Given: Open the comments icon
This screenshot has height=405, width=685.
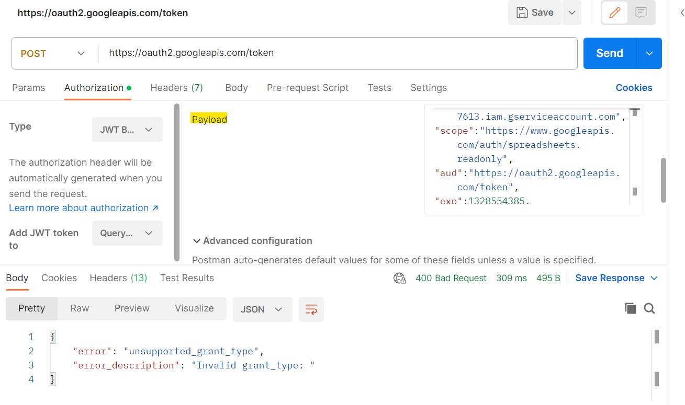Looking at the screenshot, I should 641,13.
